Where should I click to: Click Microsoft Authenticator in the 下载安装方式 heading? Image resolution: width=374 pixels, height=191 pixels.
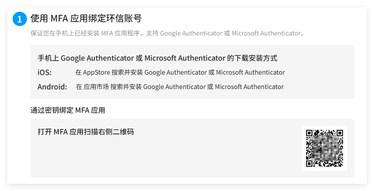(185, 58)
